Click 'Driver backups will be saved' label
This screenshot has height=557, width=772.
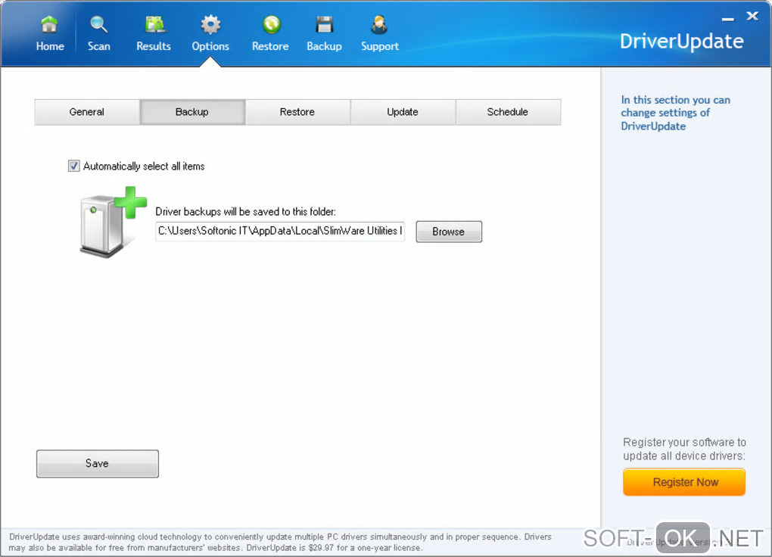click(245, 212)
